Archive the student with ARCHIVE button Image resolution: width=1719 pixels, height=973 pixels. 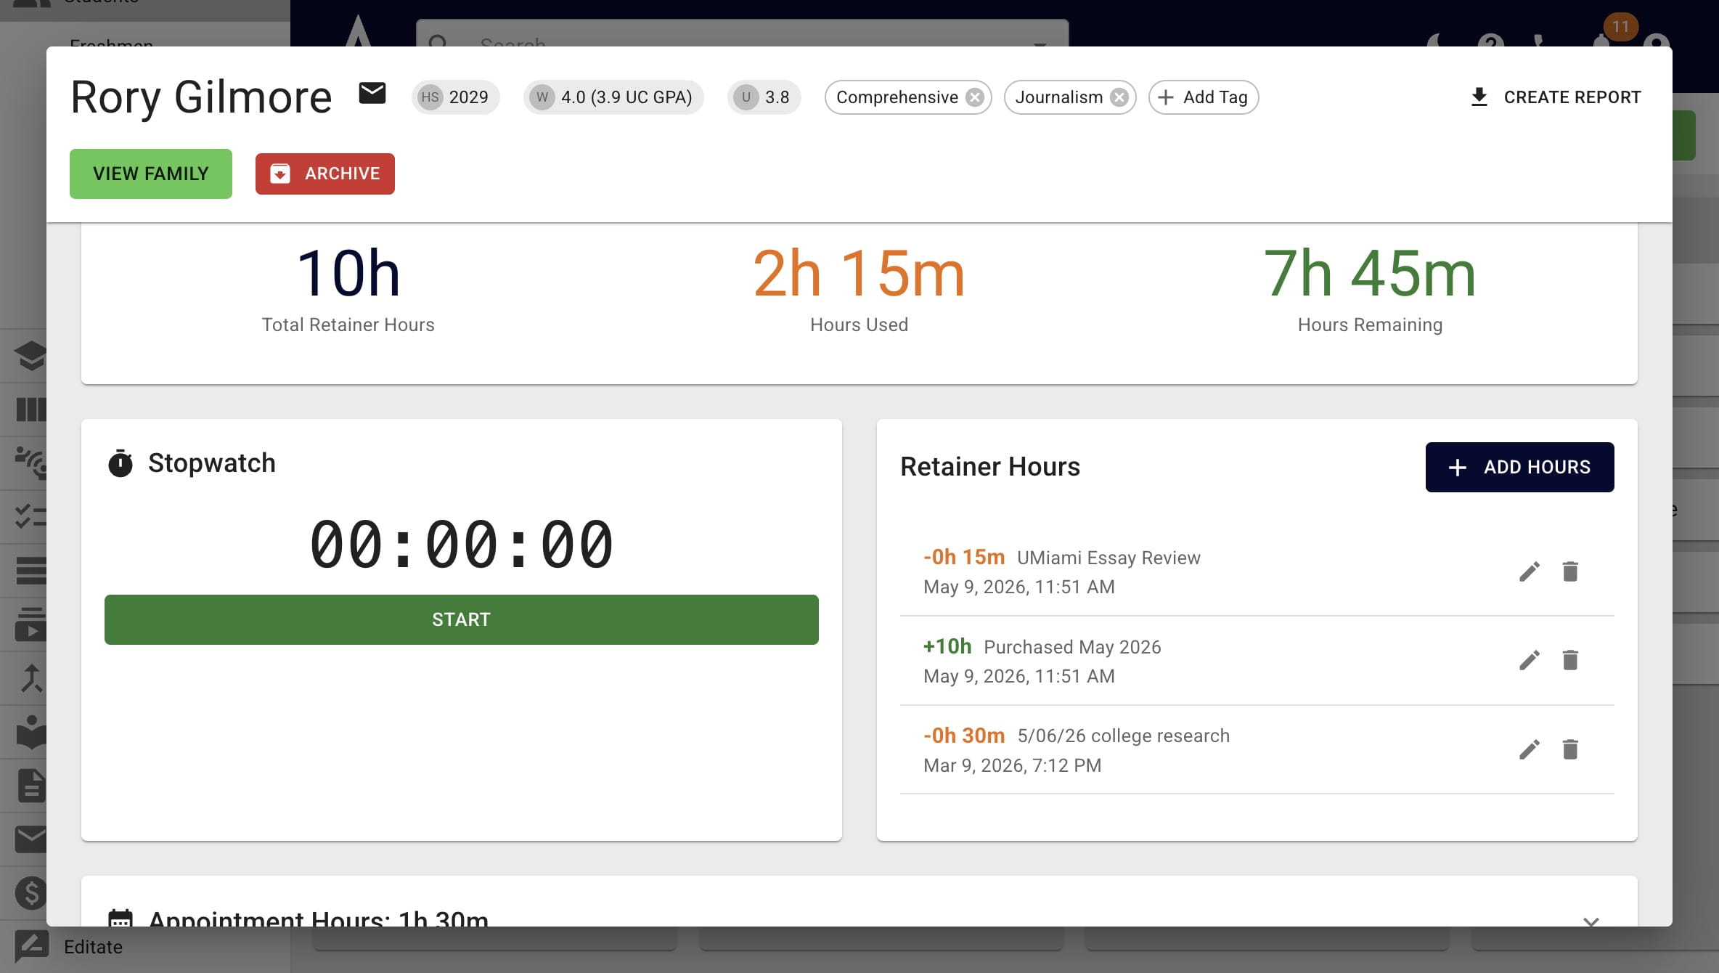325,174
